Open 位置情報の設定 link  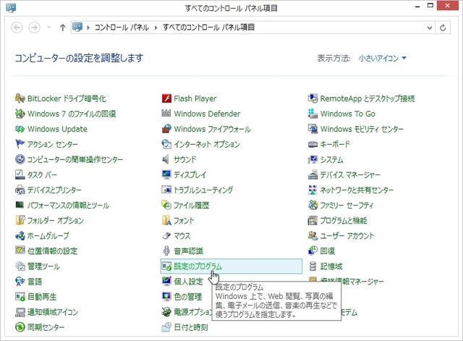52,251
